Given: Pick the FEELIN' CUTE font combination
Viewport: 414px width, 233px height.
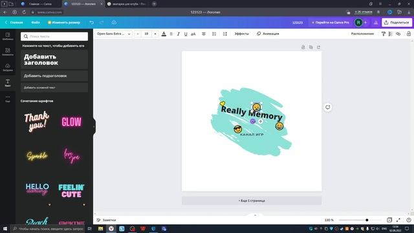Looking at the screenshot, I should (72, 191).
